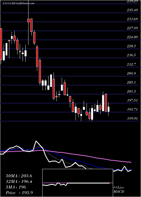
Task: Click the 201.3 price axis label
Action: tap(131, 91)
